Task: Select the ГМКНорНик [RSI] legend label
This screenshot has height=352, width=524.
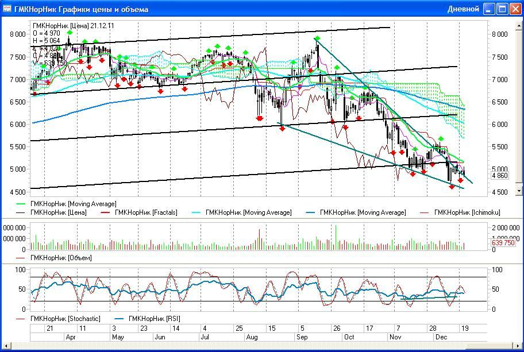Action: tap(155, 319)
